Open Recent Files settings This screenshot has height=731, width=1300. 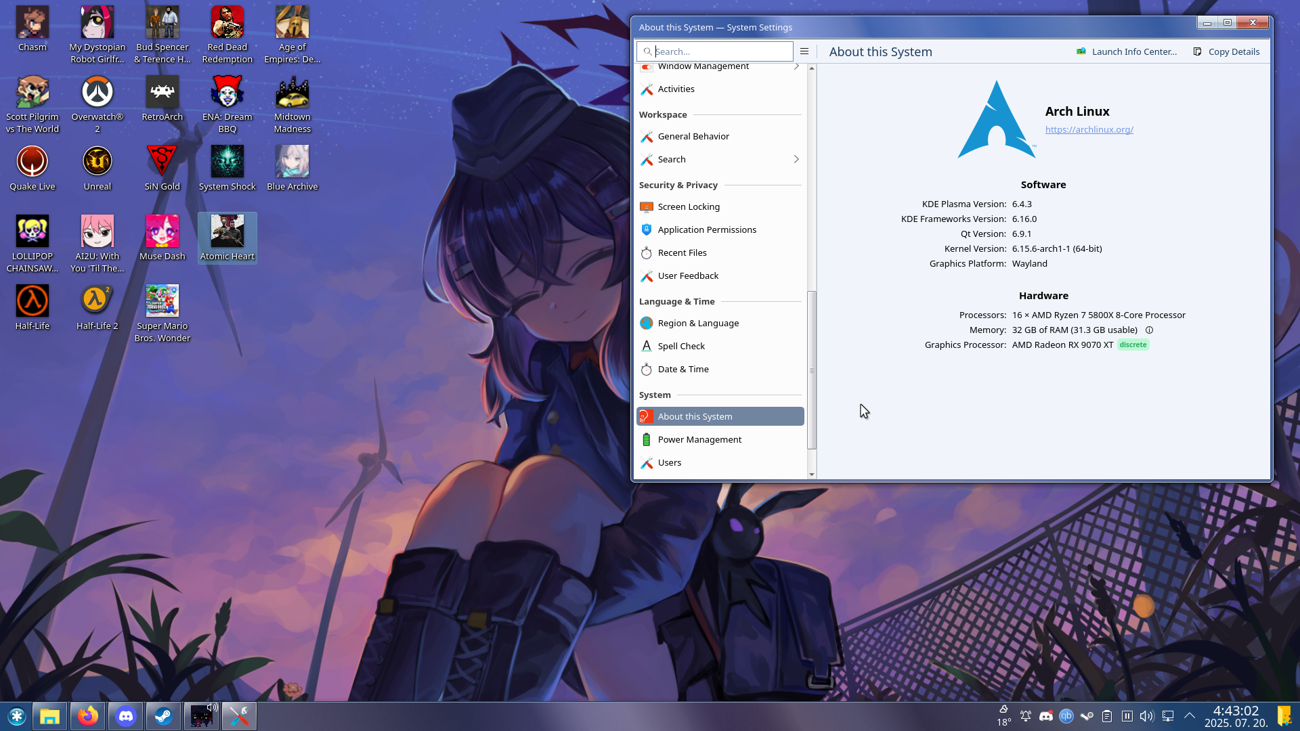click(x=720, y=252)
